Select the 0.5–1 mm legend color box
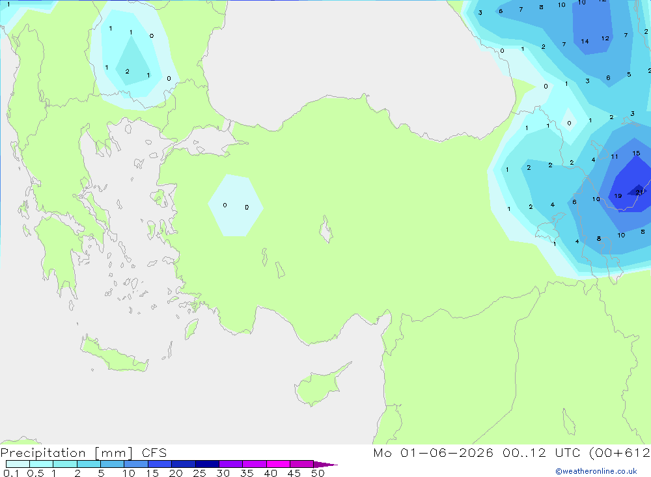 [42, 464]
